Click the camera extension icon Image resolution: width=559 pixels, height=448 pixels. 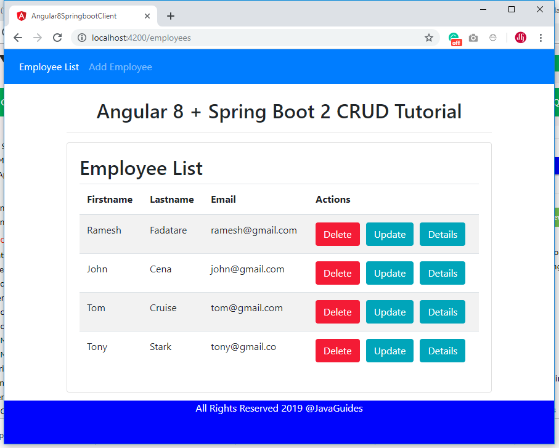[x=473, y=38]
